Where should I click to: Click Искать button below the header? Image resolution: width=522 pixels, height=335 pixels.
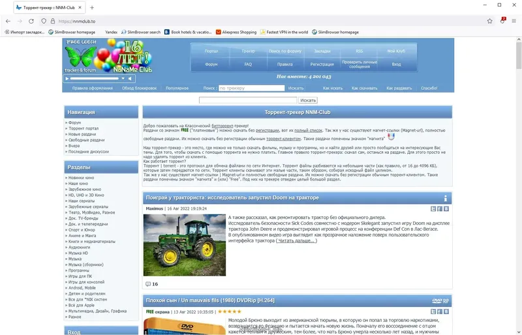click(x=308, y=100)
